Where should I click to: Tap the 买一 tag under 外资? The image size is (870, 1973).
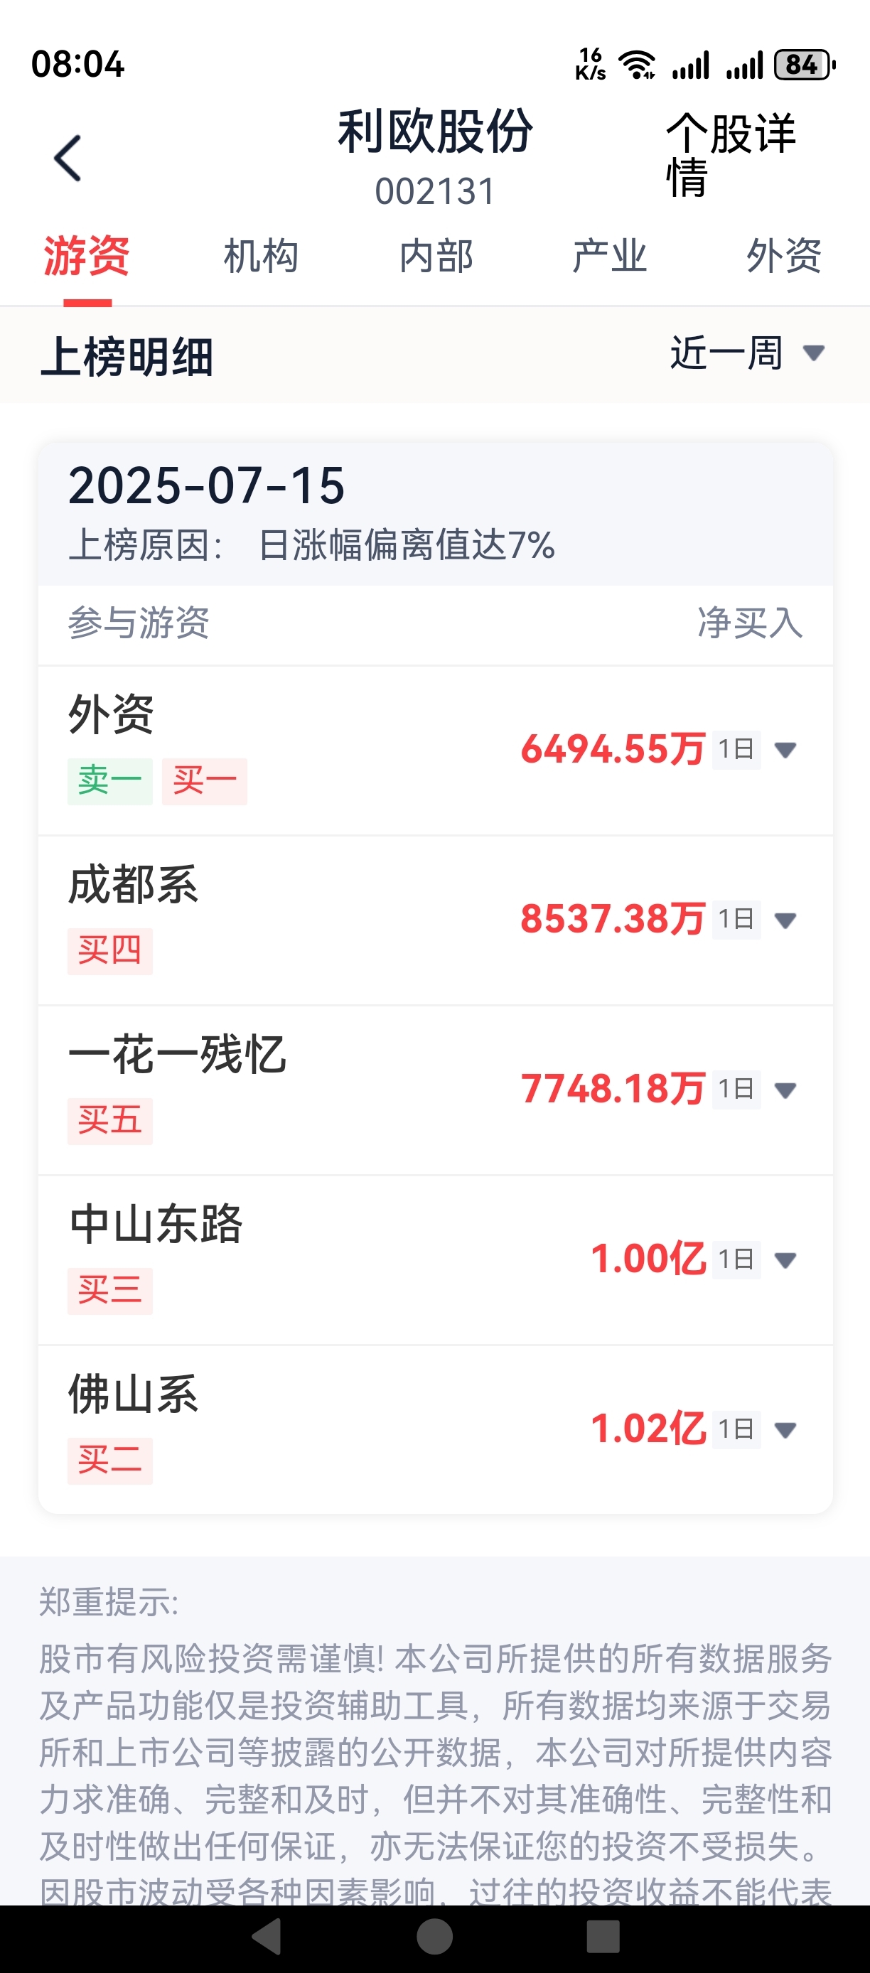[205, 781]
